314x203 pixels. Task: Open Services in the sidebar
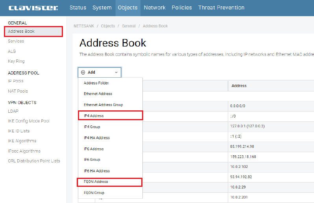16,41
